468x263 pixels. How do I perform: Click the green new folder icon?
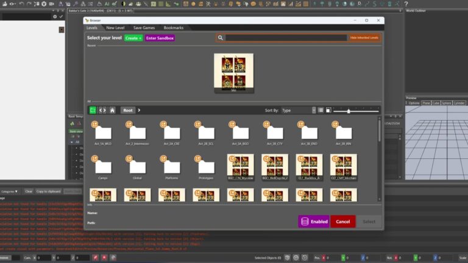(x=93, y=110)
